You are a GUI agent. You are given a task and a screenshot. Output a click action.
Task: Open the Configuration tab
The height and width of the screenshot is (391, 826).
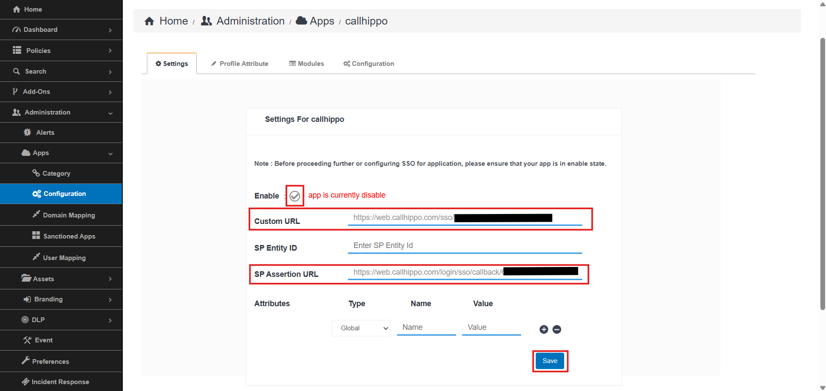click(x=369, y=64)
